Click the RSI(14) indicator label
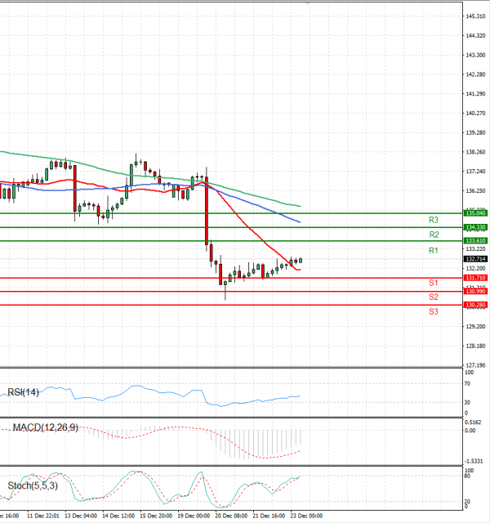 click(23, 392)
